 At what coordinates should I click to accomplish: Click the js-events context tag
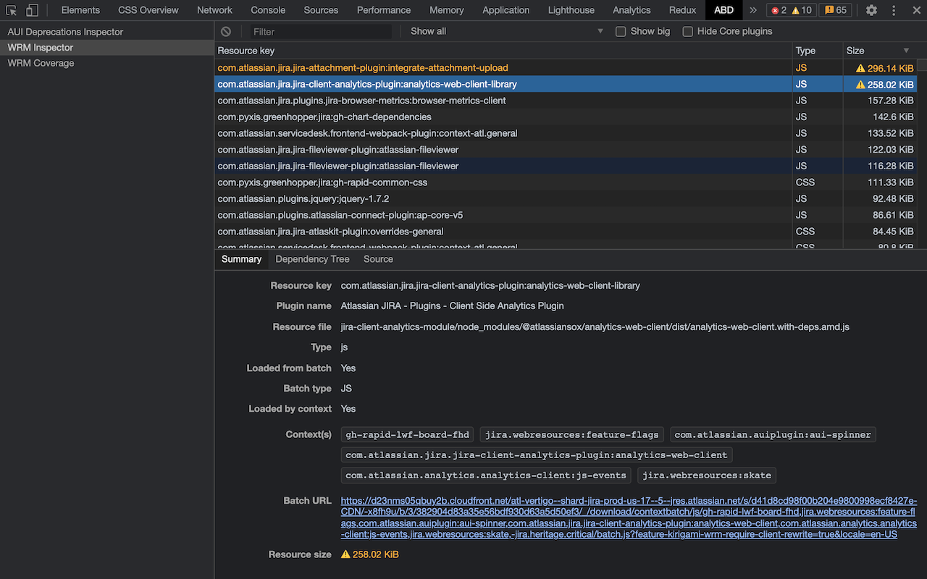pos(485,476)
